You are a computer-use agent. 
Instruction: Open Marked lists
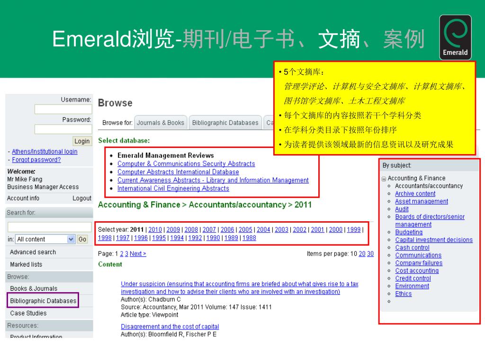[x=26, y=265]
